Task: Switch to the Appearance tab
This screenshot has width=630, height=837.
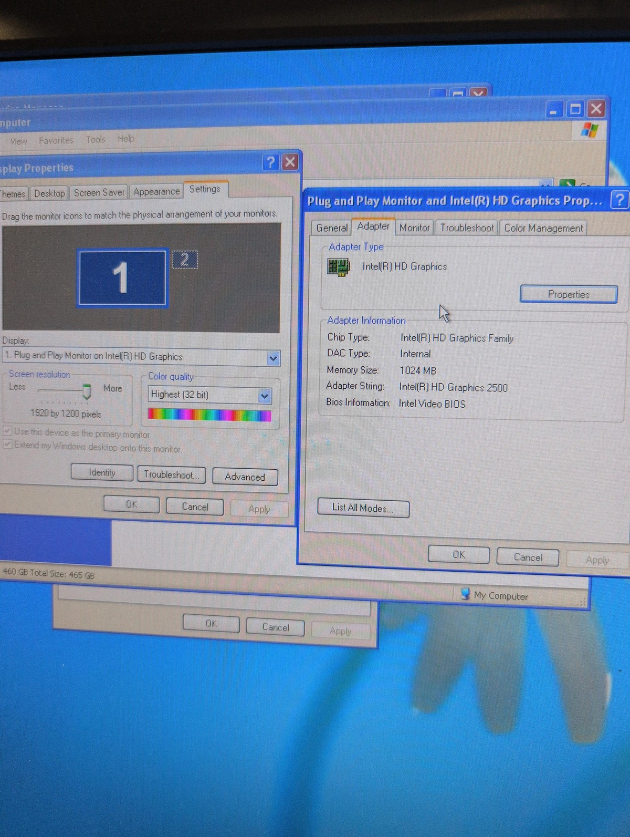Action: 156,191
